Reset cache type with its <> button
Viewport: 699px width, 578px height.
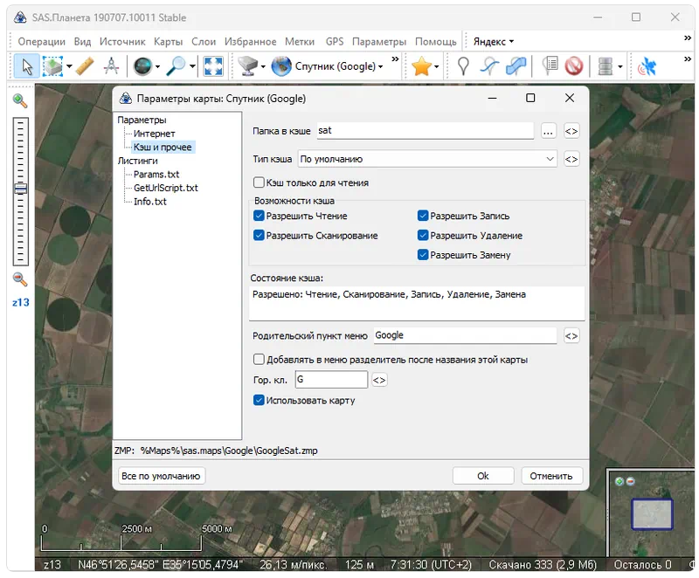[x=571, y=159]
